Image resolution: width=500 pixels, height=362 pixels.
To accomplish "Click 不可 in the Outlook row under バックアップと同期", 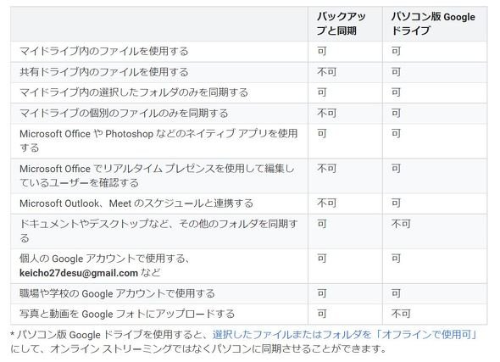I will [326, 203].
